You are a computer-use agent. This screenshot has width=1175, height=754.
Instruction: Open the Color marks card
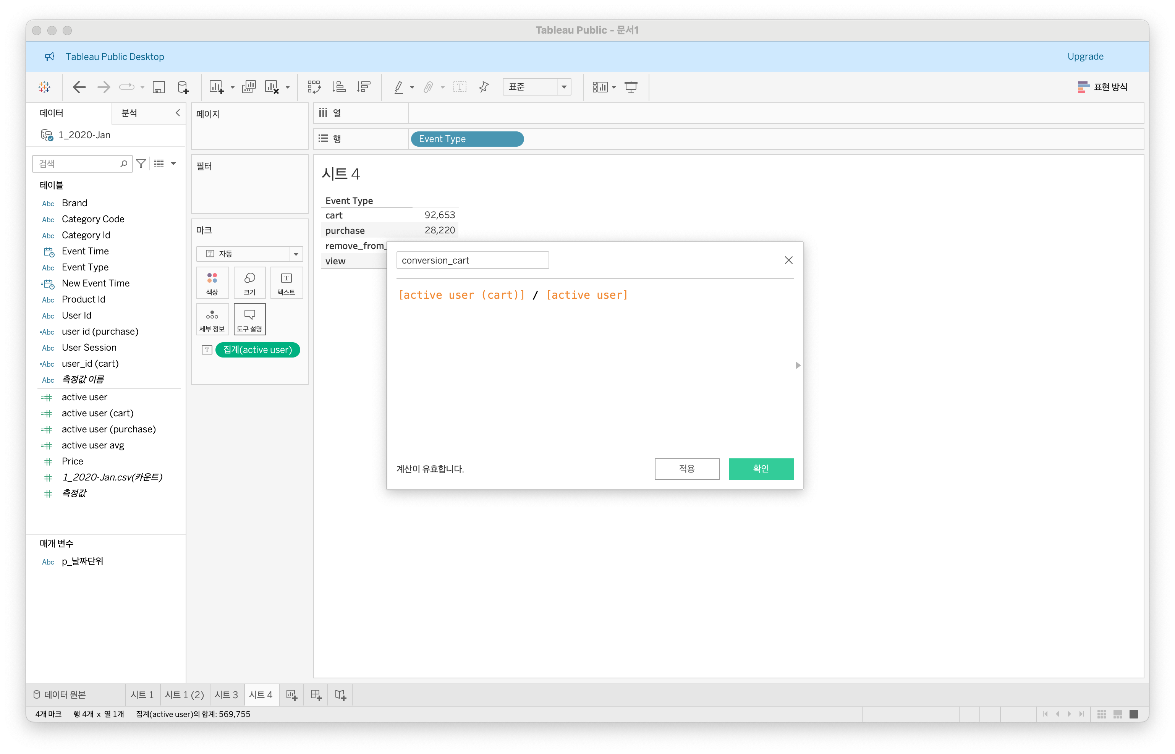point(212,283)
